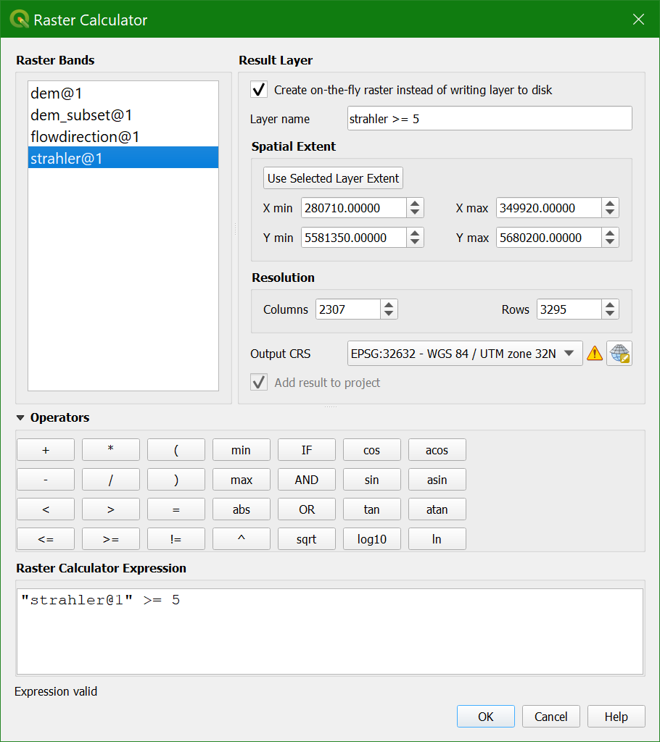Image resolution: width=660 pixels, height=742 pixels.
Task: Insert the max function
Action: 242,480
